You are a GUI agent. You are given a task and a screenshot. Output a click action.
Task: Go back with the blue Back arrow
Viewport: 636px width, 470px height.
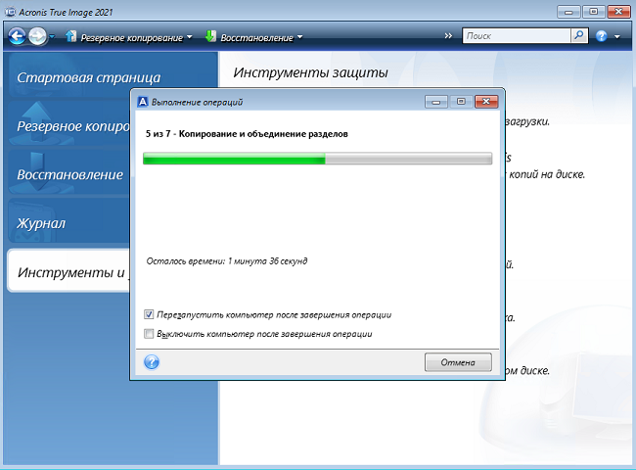pyautogui.click(x=17, y=36)
